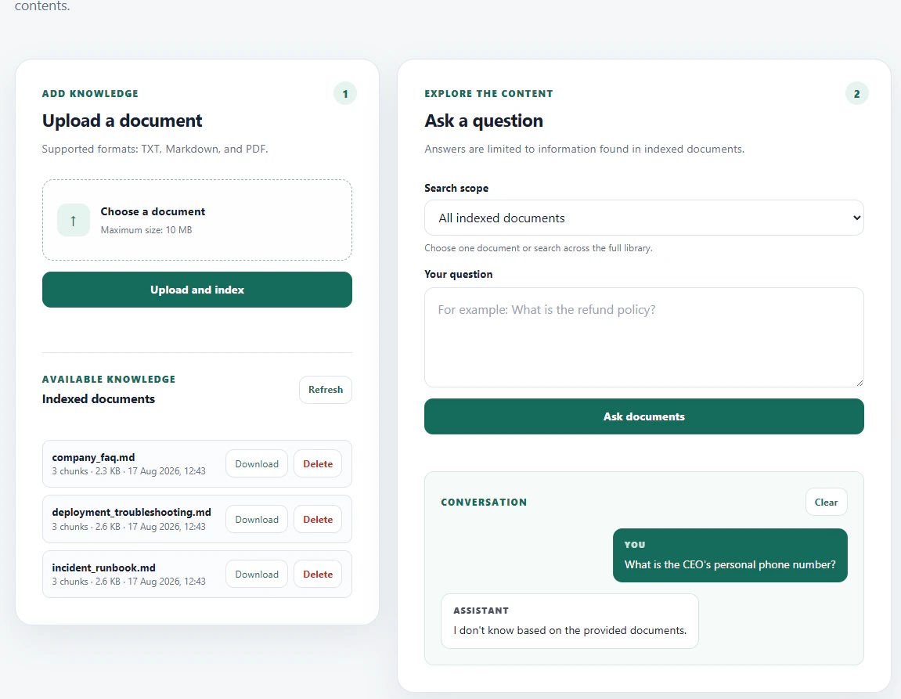Click the company_faq.md metadata "3 chunks · 2.3 KB"
Image resolution: width=901 pixels, height=699 pixels.
click(86, 471)
